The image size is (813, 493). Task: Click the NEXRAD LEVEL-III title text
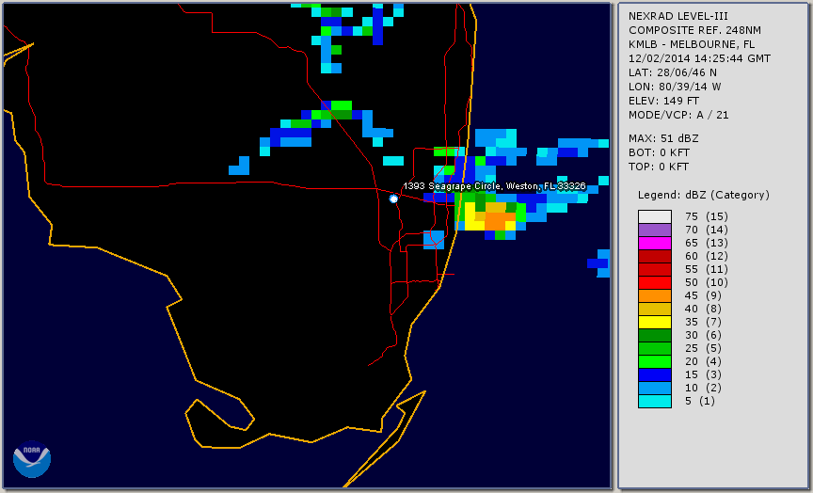click(678, 16)
